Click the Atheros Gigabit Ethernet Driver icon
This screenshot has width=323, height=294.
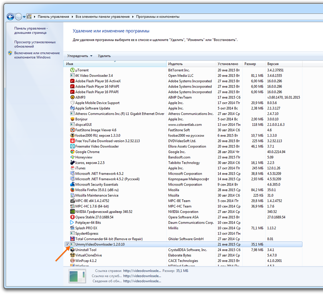(72, 114)
